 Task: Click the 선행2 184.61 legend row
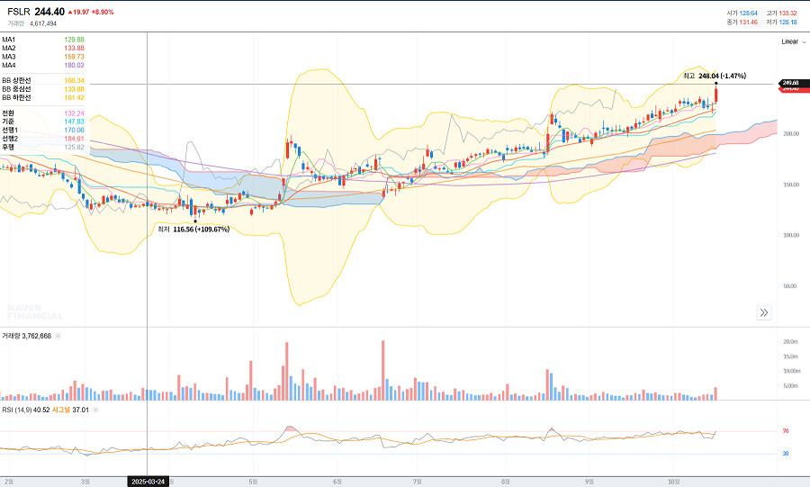[x=43, y=139]
